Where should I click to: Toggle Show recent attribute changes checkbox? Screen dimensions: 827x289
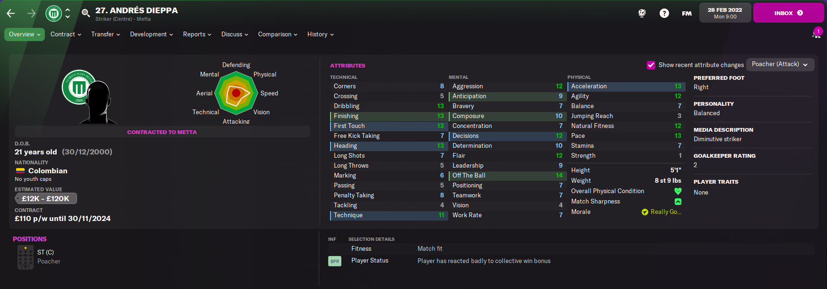pos(651,65)
